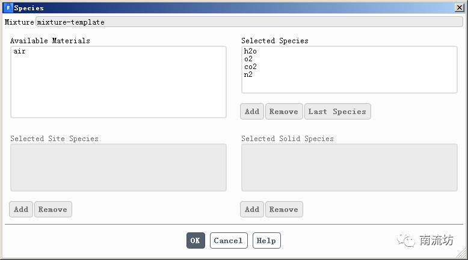Click Add under Selected Species
Image resolution: width=468 pixels, height=260 pixels.
click(252, 112)
